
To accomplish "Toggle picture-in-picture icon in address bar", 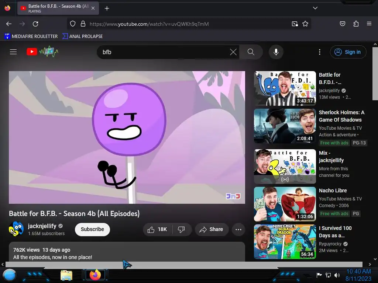I will pos(295,24).
